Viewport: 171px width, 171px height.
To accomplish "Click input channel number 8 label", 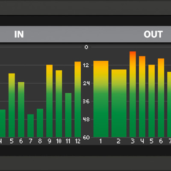I will (x=40, y=141).
